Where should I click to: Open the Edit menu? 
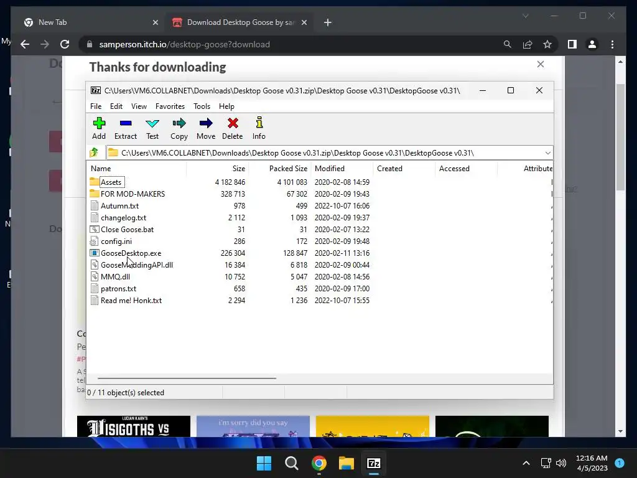(116, 106)
